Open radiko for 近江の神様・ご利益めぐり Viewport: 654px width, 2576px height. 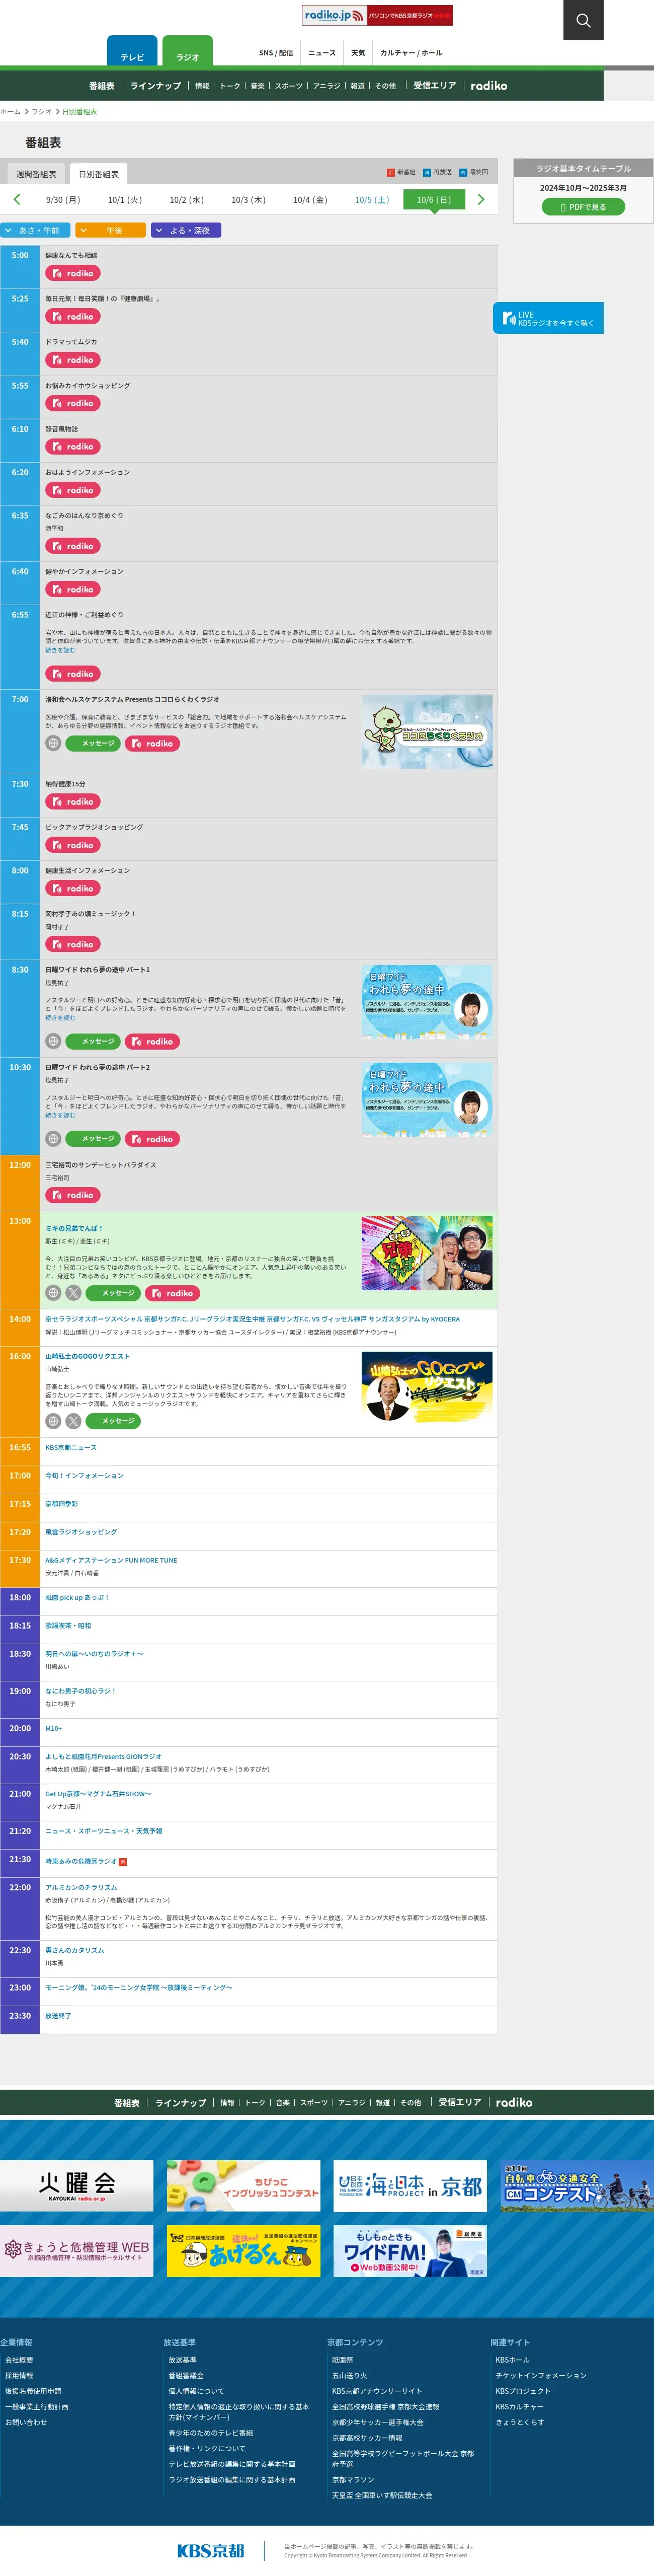click(72, 674)
